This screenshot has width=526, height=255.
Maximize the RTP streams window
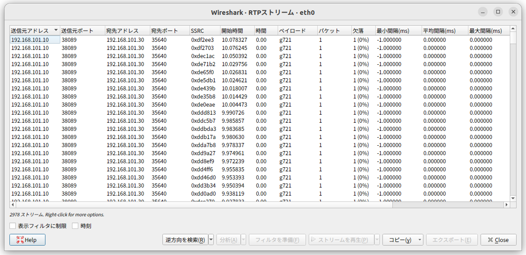tap(498, 12)
